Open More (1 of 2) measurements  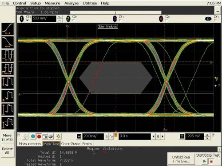tap(7, 137)
